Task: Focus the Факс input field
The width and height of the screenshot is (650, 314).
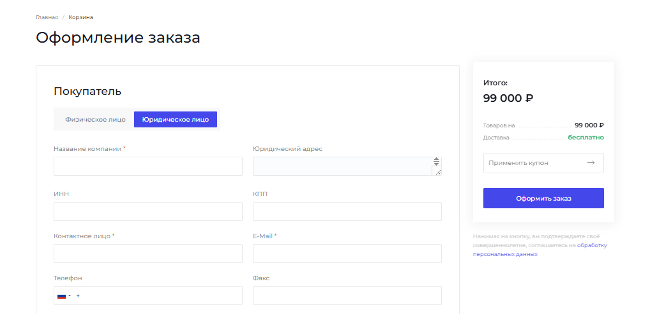Action: [347, 296]
